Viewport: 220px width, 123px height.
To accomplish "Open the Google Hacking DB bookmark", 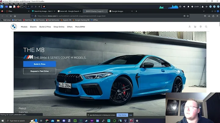I will (x=81, y=20).
